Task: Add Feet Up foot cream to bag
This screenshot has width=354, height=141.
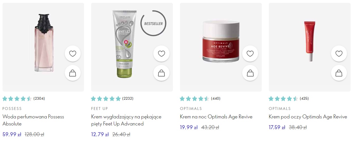Action: pyautogui.click(x=161, y=73)
